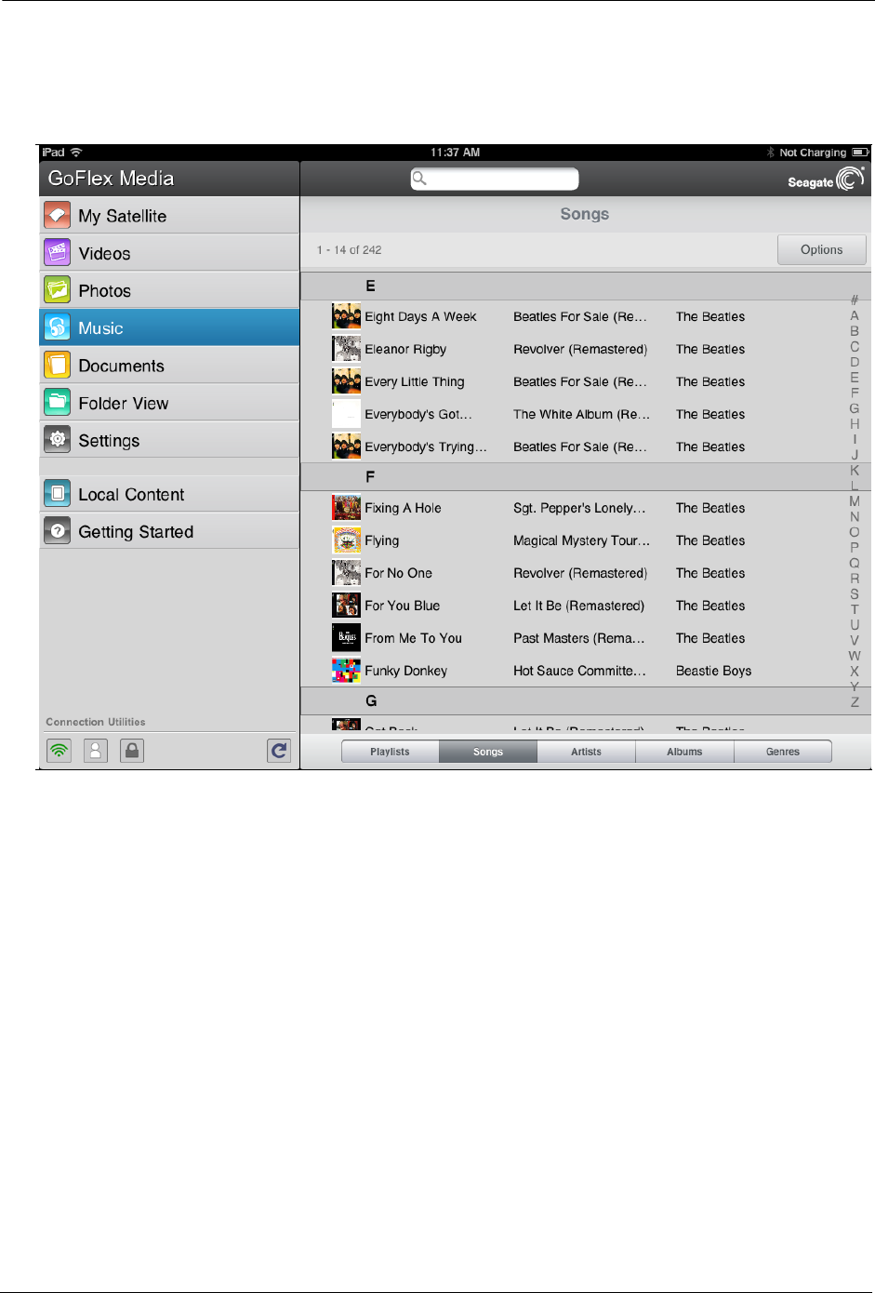The height and width of the screenshot is (1293, 875).
Task: Click the refresh arrow icon
Action: [279, 751]
